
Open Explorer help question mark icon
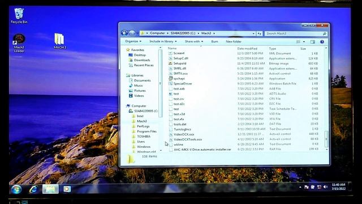322,41
